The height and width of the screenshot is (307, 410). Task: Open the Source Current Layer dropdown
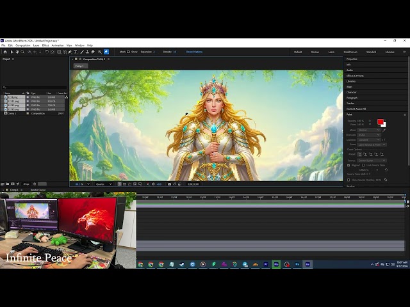point(372,161)
